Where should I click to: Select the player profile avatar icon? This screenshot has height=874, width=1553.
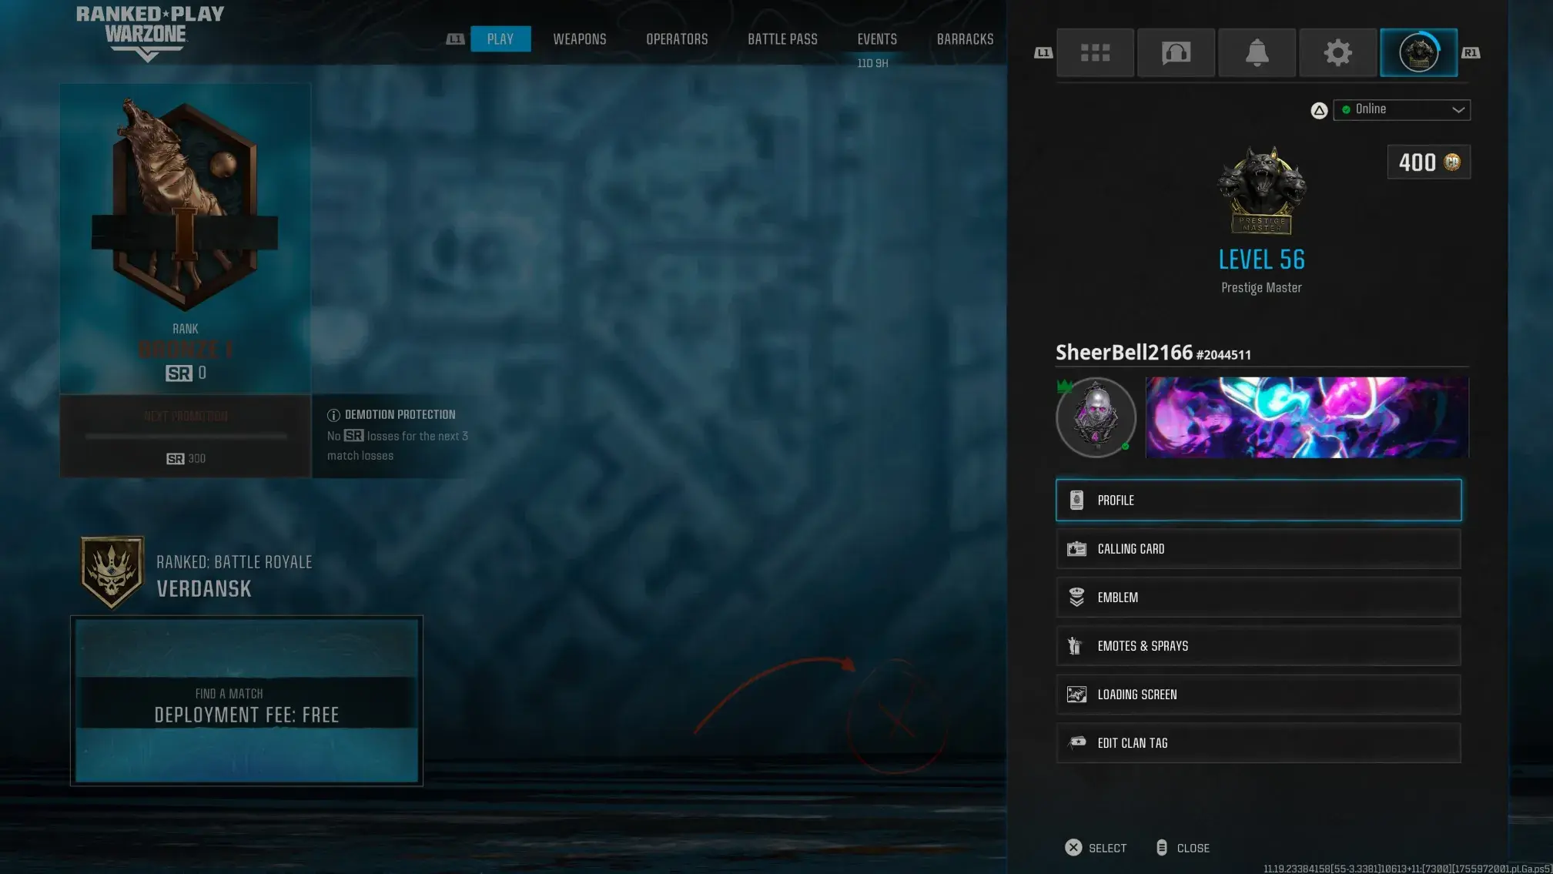(x=1418, y=52)
